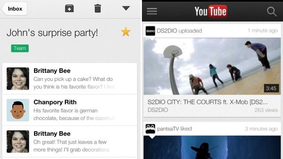The width and height of the screenshot is (283, 159).
Task: Delete the email using the trash icon
Action: click(98, 8)
